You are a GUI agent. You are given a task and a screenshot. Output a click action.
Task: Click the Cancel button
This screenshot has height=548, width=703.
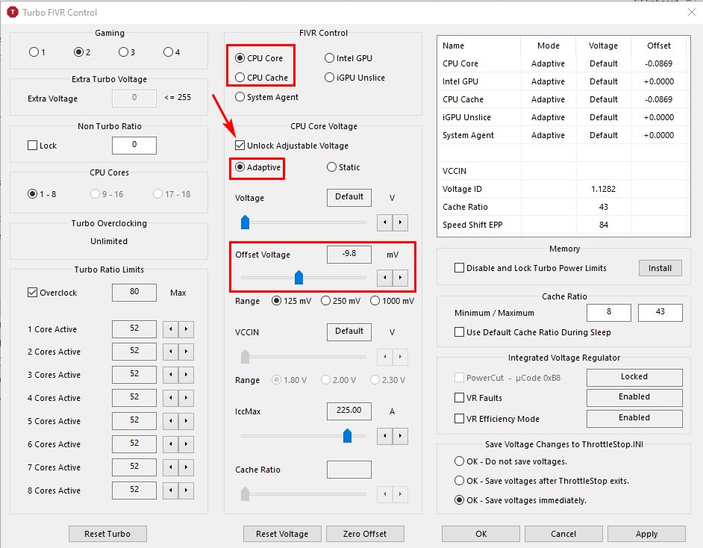(563, 534)
